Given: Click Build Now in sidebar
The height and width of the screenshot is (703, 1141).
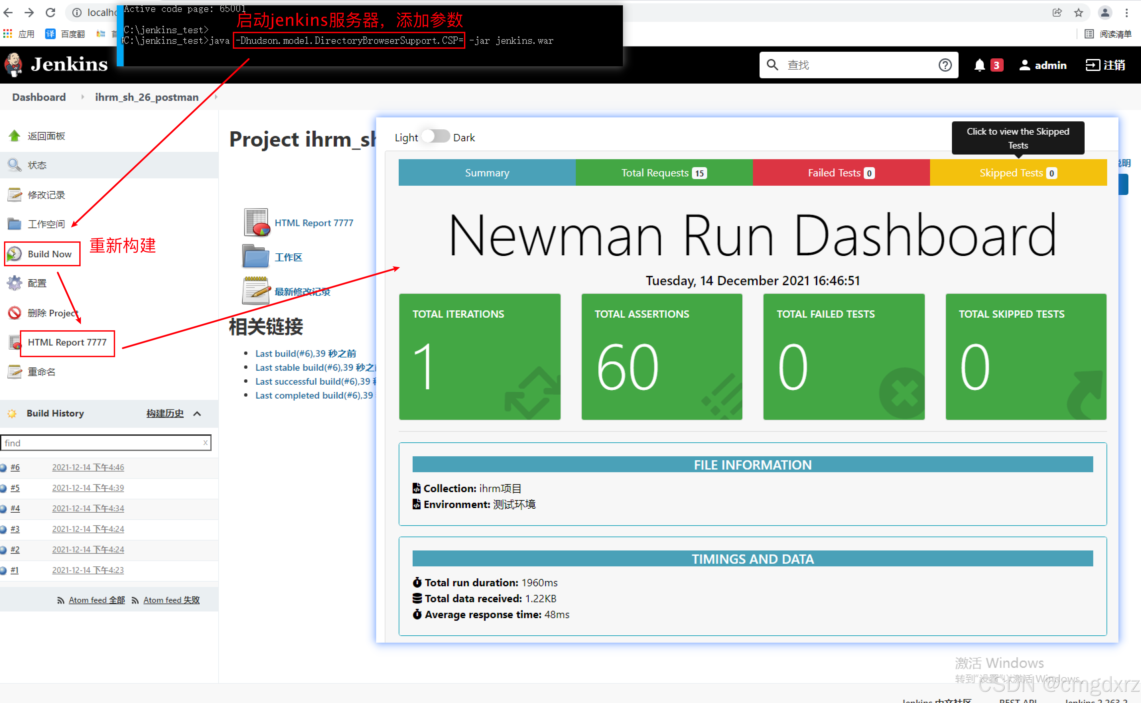Looking at the screenshot, I should coord(49,254).
